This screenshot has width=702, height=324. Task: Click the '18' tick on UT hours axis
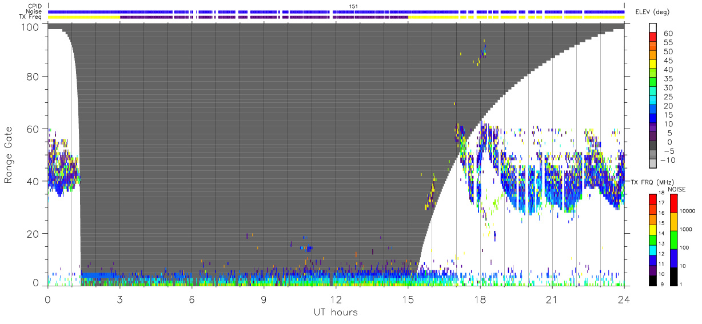tap(480, 299)
